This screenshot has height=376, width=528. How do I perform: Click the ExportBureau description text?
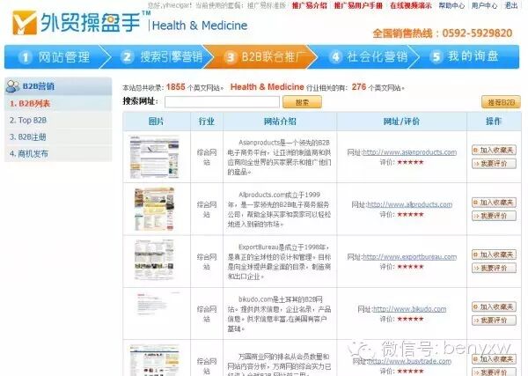pyautogui.click(x=279, y=262)
